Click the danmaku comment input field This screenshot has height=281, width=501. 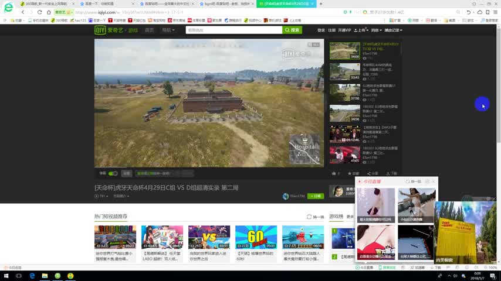pyautogui.click(x=156, y=173)
